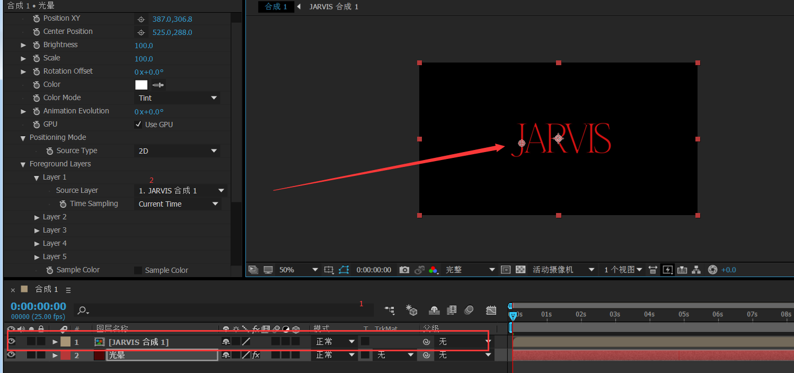Screen dimensions: 794x373
Task: Toggle pixel aspect ratio correction icon
Action: point(653,270)
